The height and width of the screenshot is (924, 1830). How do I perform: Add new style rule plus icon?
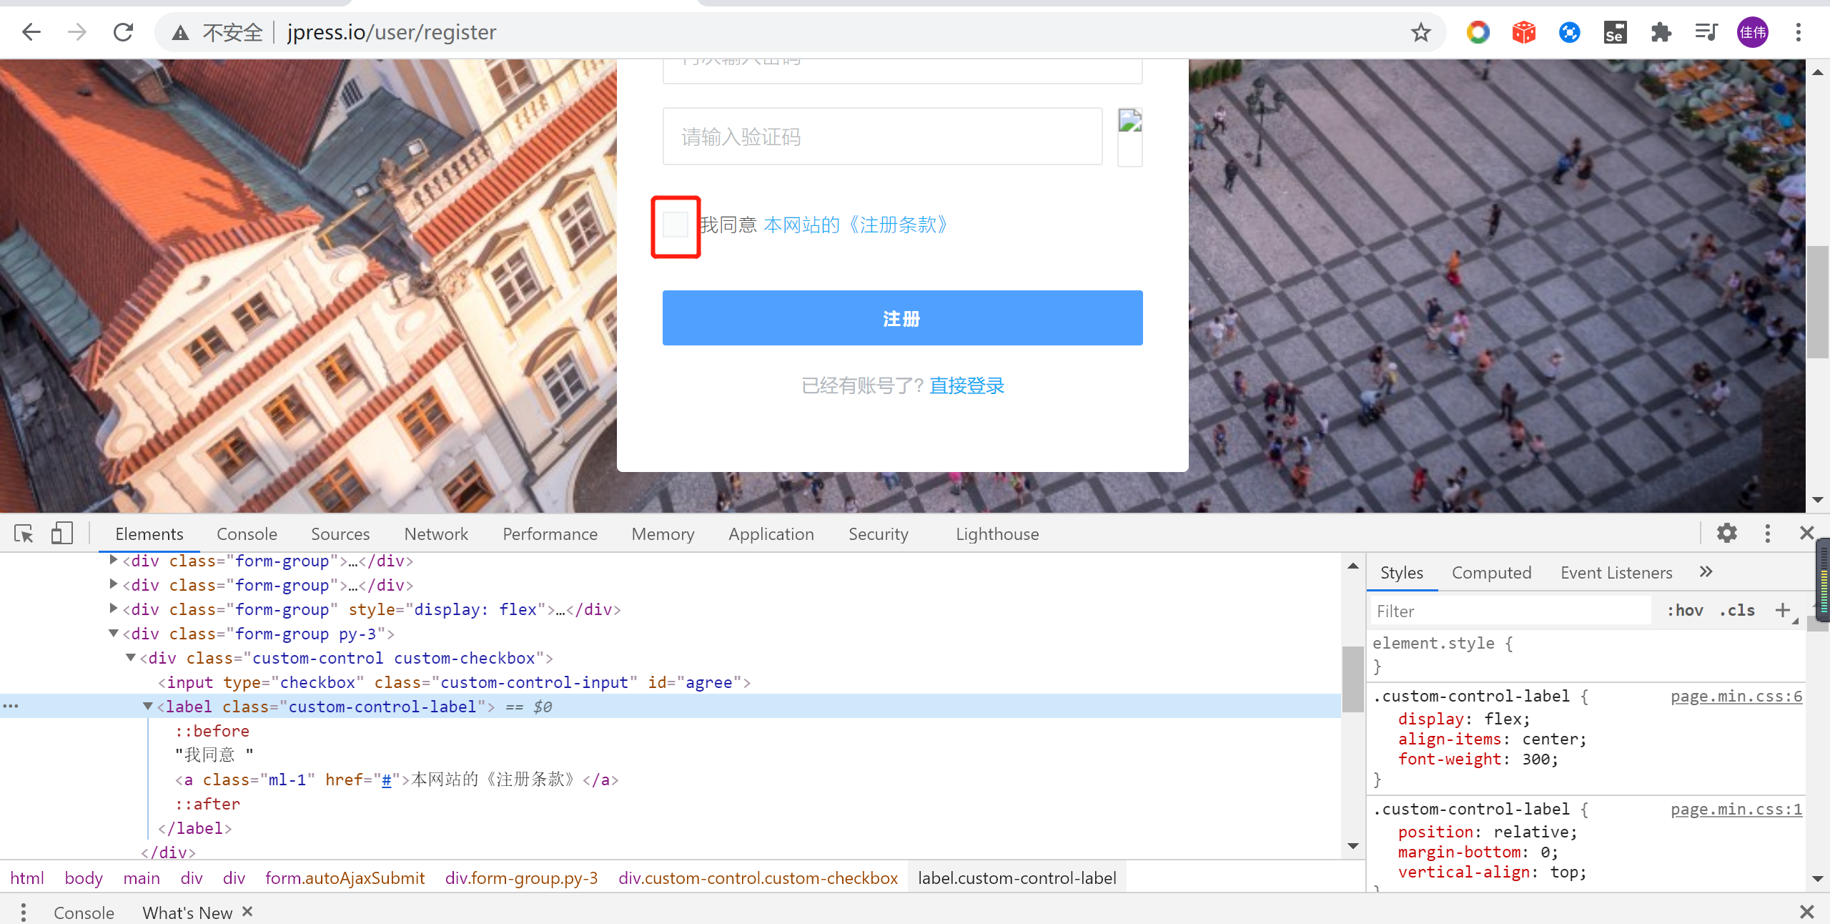1782,610
